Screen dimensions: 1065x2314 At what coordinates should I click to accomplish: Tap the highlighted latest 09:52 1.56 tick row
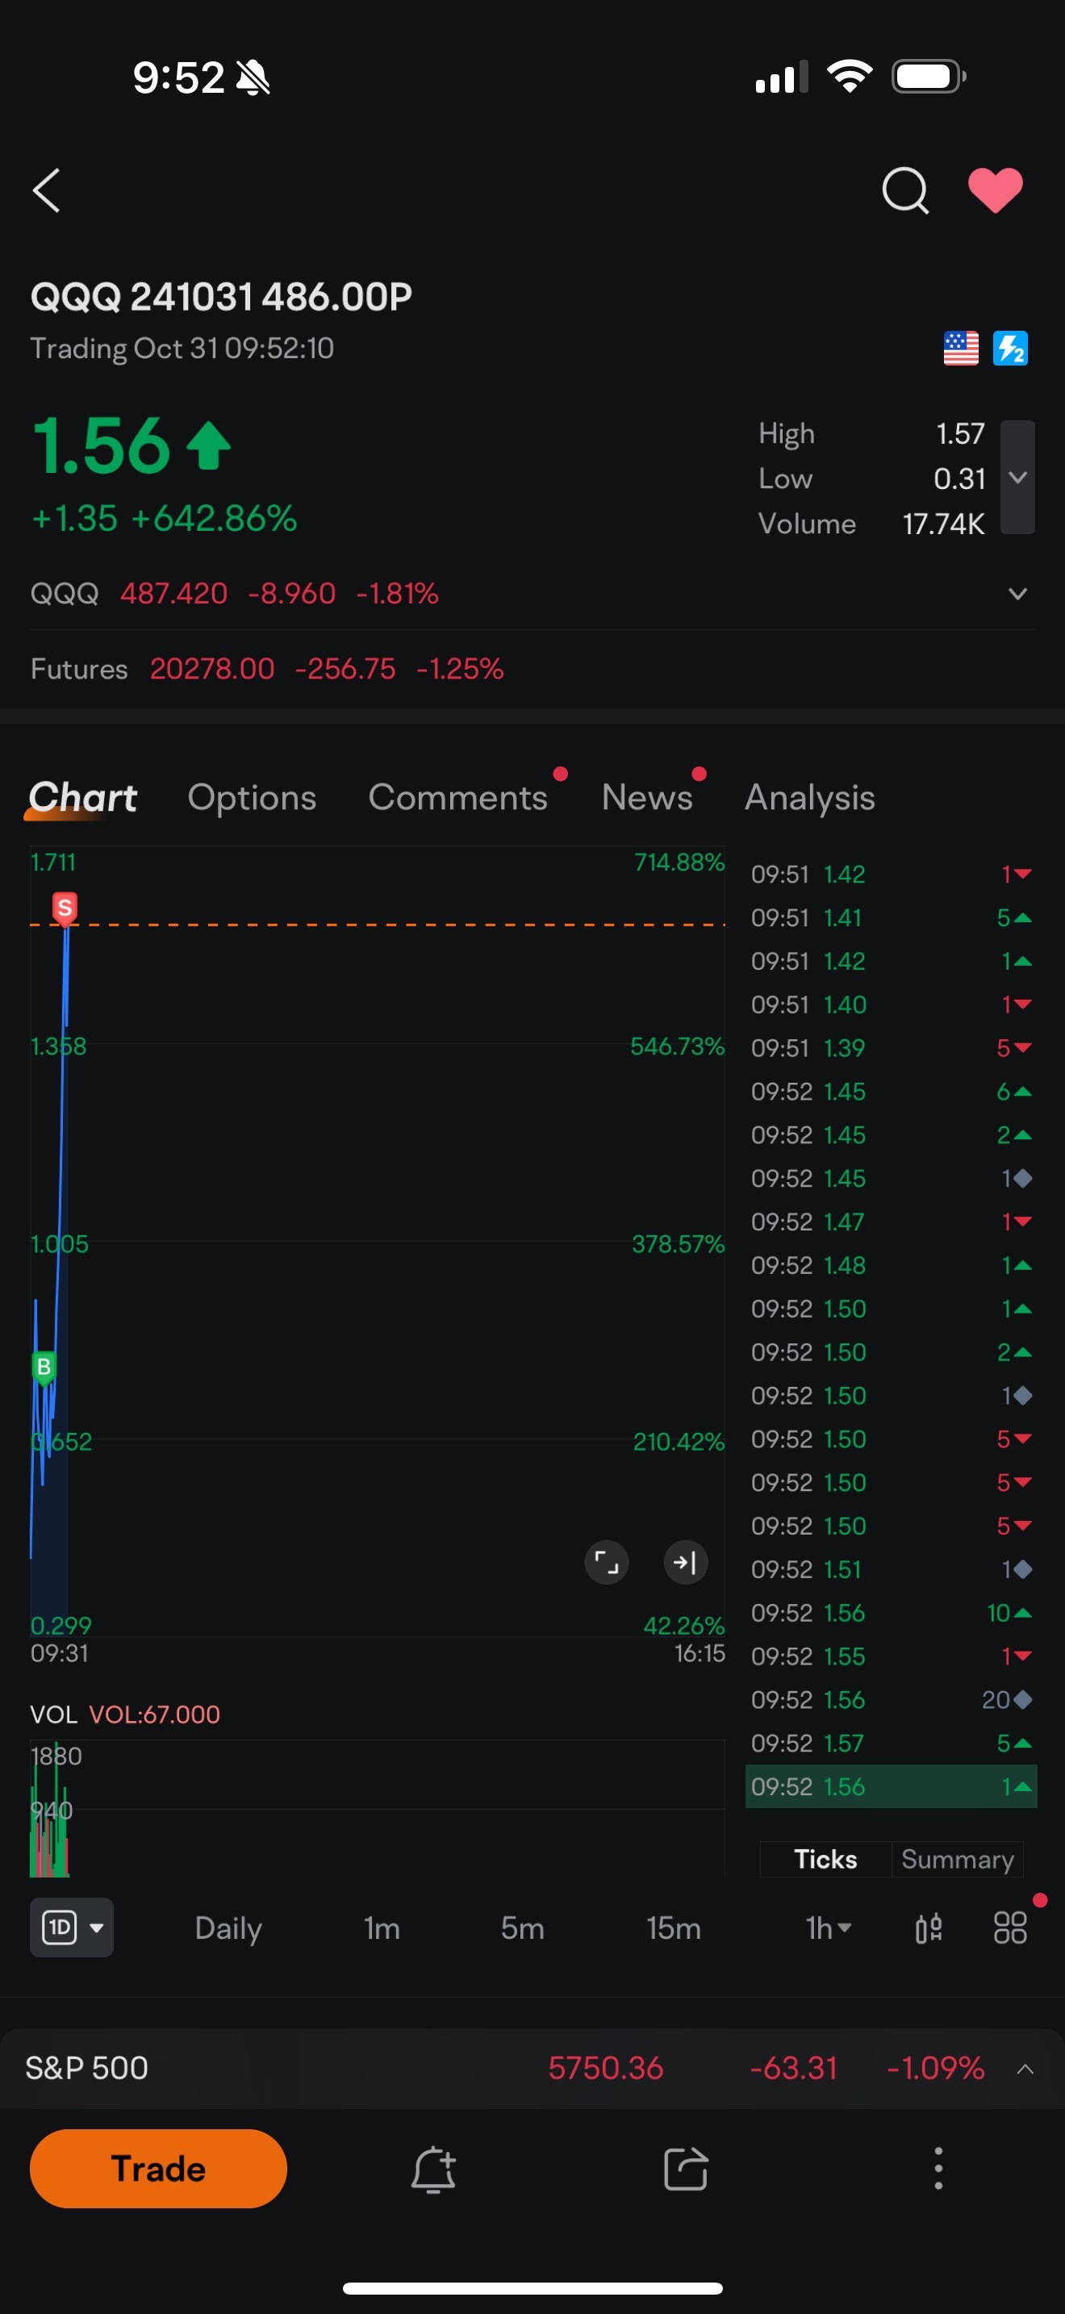(x=891, y=1786)
